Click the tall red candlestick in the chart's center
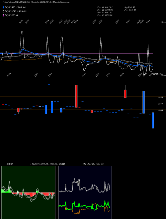Viewport: 166px width, 219px height. [76, 96]
